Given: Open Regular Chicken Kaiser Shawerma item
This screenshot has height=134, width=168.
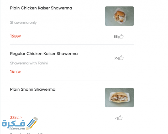Looking at the screenshot, I should 44,54.
